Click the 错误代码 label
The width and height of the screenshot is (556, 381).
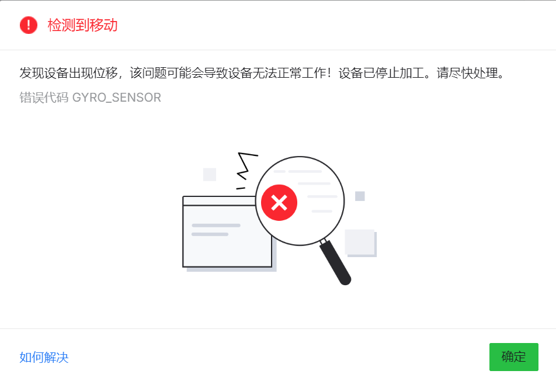[x=44, y=97]
